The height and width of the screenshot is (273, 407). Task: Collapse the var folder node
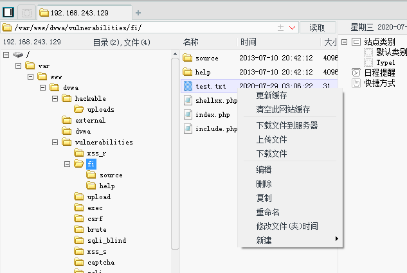(x=18, y=66)
